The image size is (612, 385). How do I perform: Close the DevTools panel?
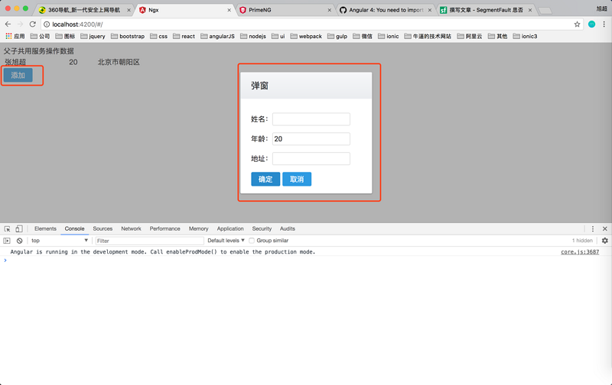pyautogui.click(x=604, y=228)
